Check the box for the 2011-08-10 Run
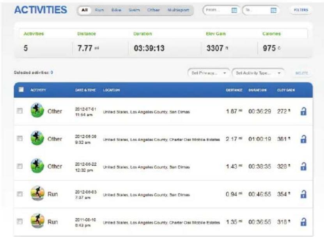The image size is (324, 237). (19, 222)
